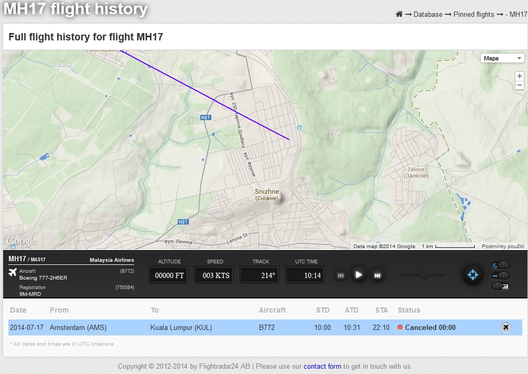Image resolution: width=528 pixels, height=374 pixels.
Task: Zoom out the map with minus button
Action: (519, 85)
